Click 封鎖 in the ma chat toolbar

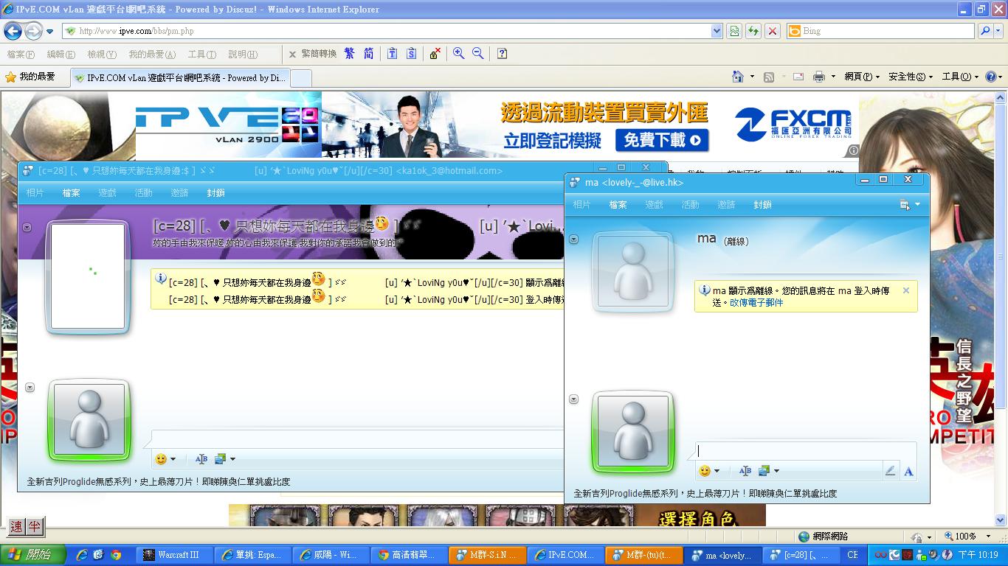click(763, 205)
